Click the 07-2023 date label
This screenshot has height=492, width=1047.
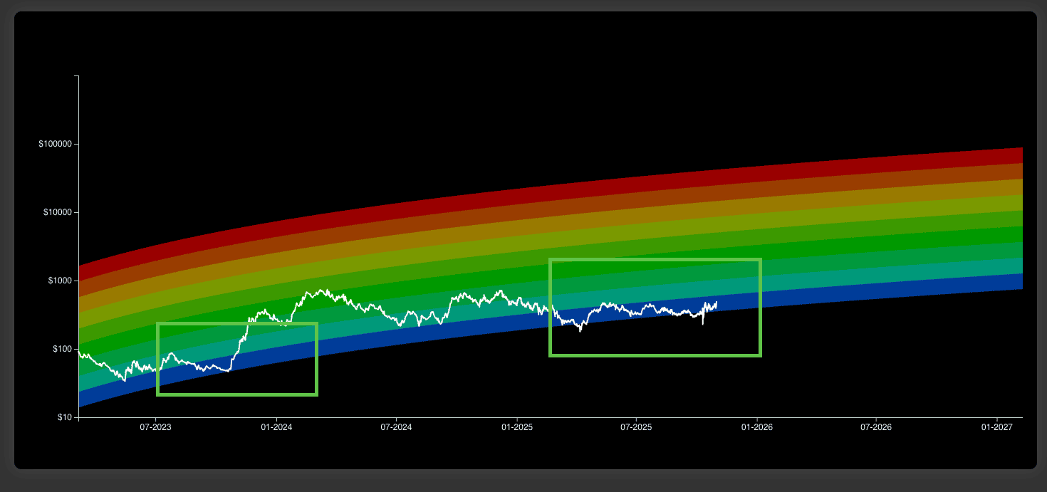pyautogui.click(x=155, y=427)
